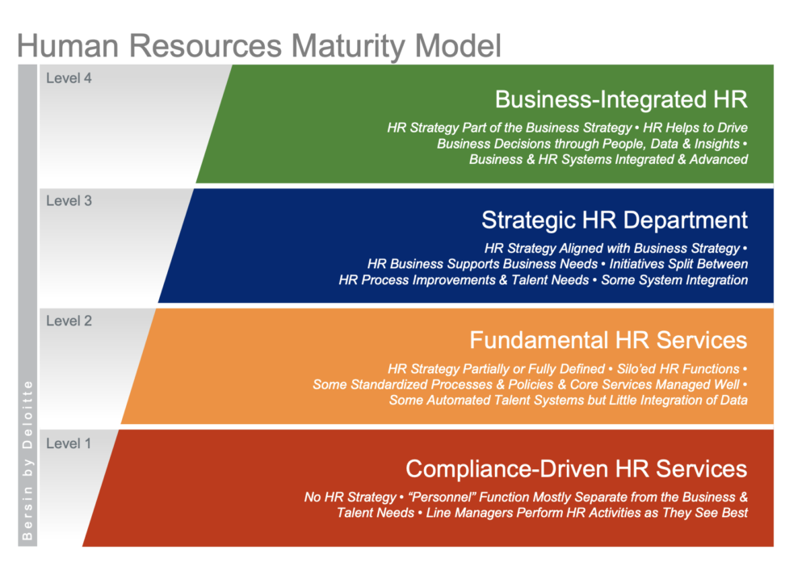This screenshot has height=575, width=806.
Task: Click the "Human Resources Maturity Model" title
Action: pos(258,44)
